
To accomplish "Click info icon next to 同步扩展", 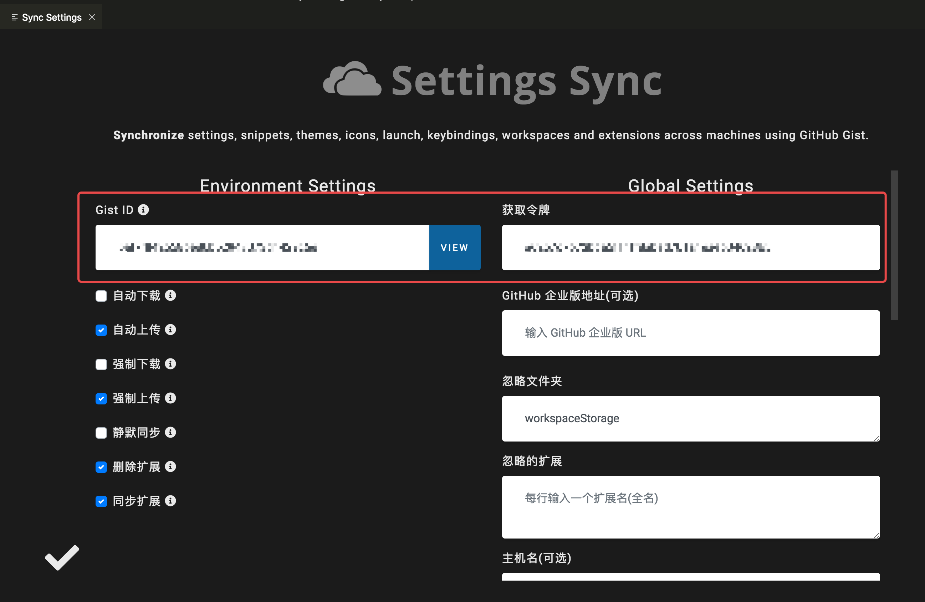I will (x=170, y=501).
